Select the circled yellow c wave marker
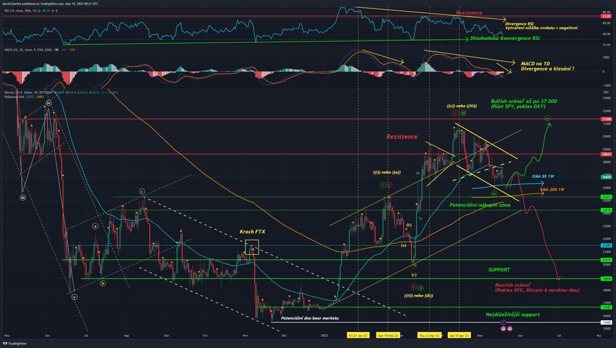616x348 pixels. (142, 192)
